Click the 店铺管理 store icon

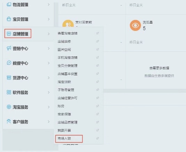point(9,34)
